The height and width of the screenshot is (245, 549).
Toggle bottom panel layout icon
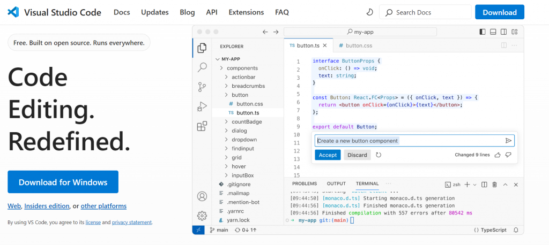[493, 32]
